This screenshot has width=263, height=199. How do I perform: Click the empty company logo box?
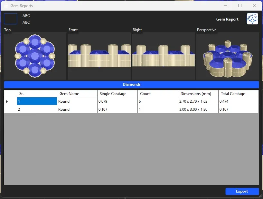[10, 19]
